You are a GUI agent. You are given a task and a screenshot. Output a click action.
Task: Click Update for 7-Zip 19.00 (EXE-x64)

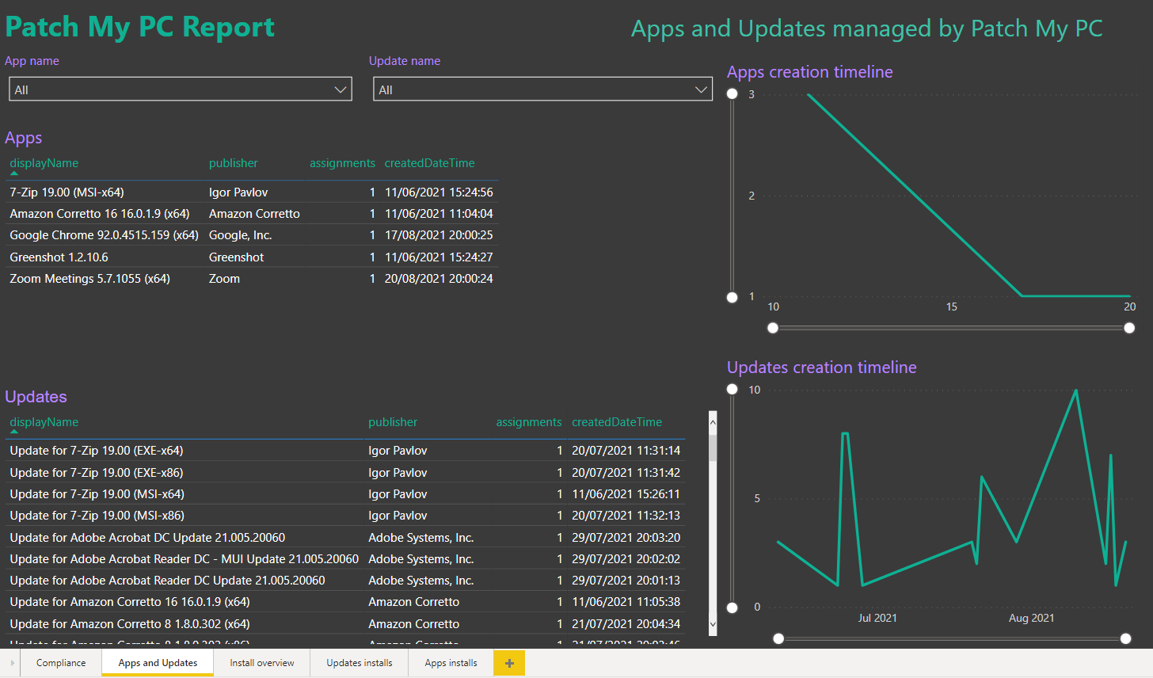(x=97, y=451)
